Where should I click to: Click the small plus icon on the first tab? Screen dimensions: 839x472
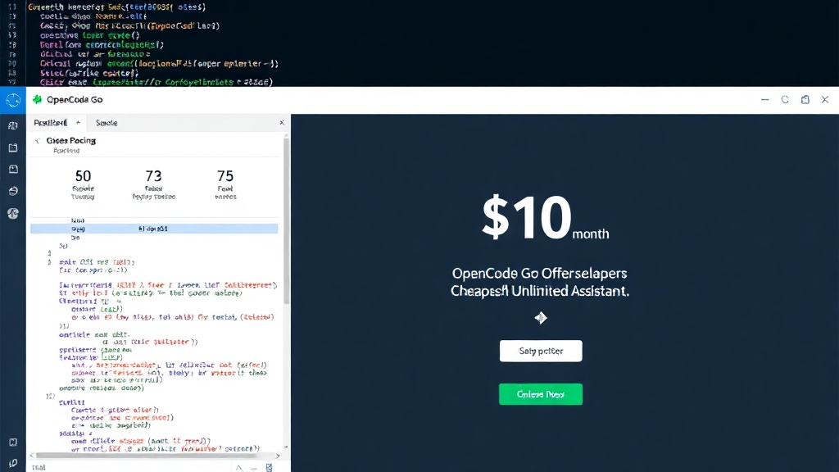[x=78, y=123]
